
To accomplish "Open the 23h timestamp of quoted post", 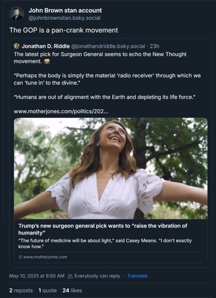I will (154, 46).
